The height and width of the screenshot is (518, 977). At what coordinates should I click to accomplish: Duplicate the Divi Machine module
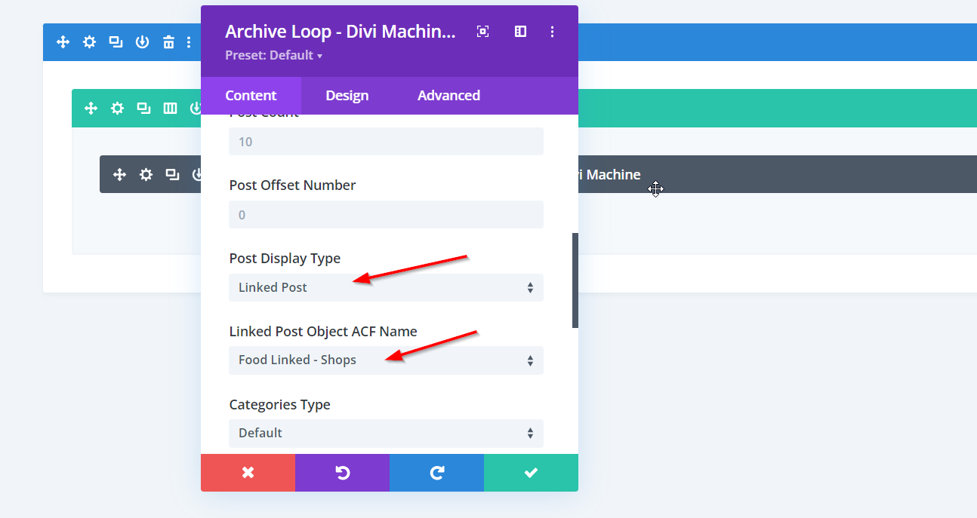(172, 175)
